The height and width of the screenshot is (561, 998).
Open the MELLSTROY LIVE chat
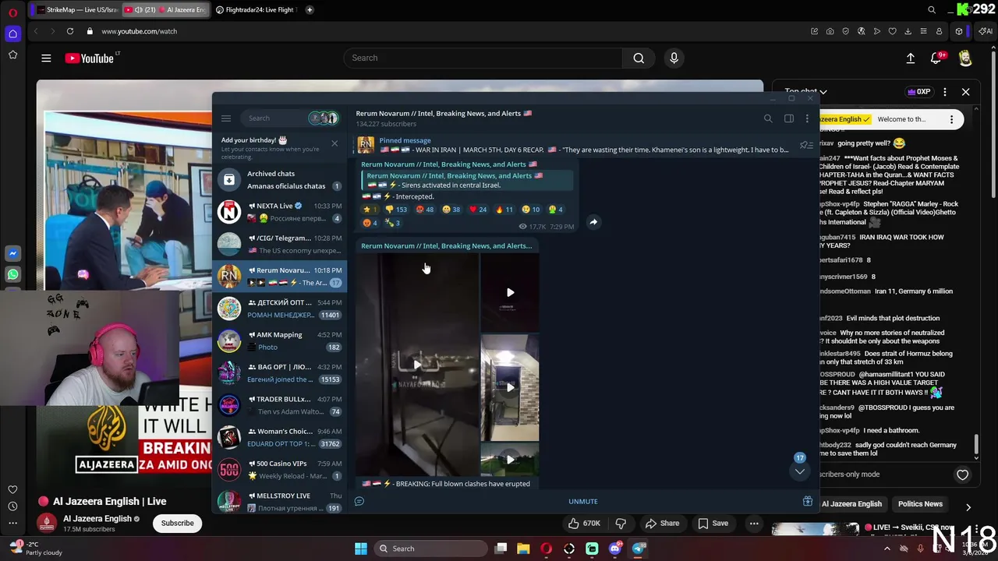pos(281,501)
